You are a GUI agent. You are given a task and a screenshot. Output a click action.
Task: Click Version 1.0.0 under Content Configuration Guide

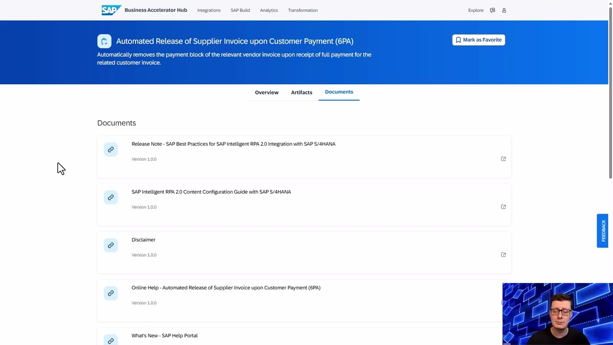pyautogui.click(x=144, y=207)
